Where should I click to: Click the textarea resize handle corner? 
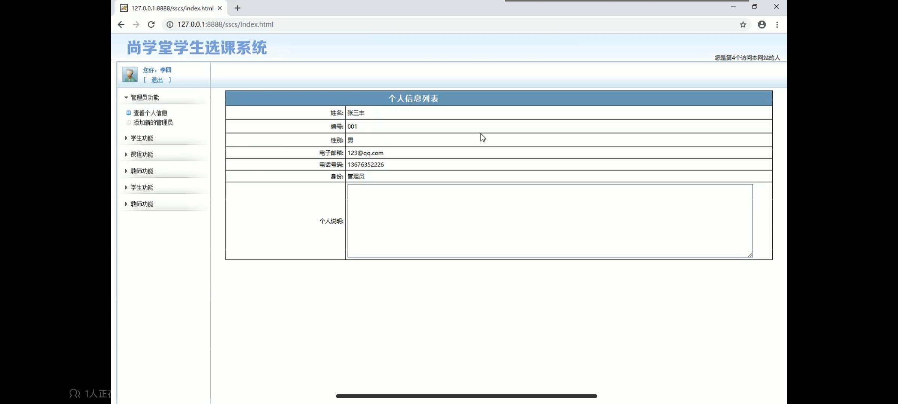[750, 255]
